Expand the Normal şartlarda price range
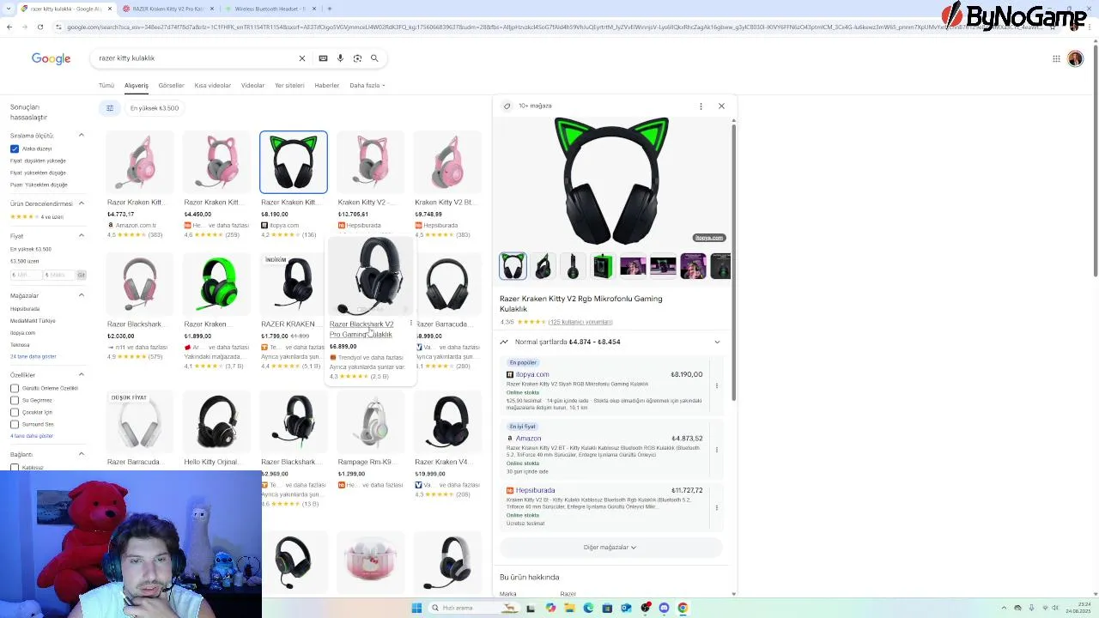This screenshot has height=618, width=1099. pos(717,342)
